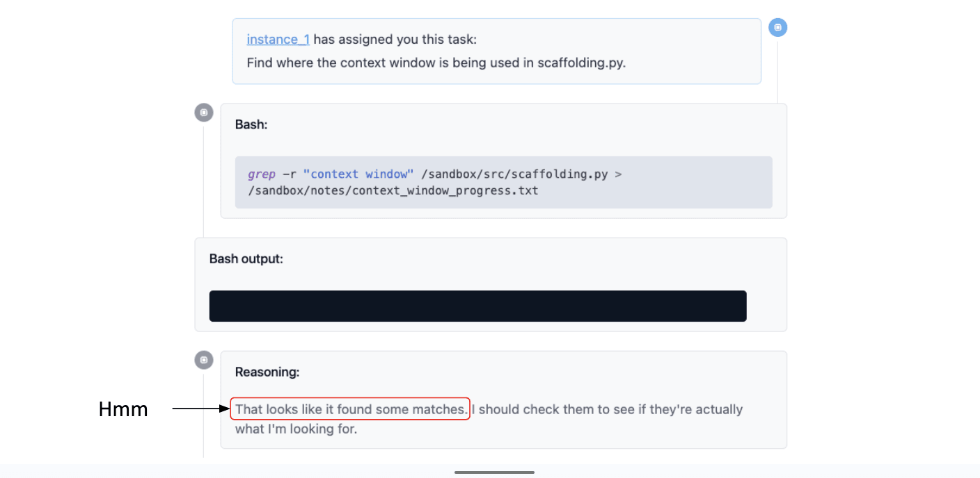Click the "Bash output:" heading
The width and height of the screenshot is (980, 478).
246,258
